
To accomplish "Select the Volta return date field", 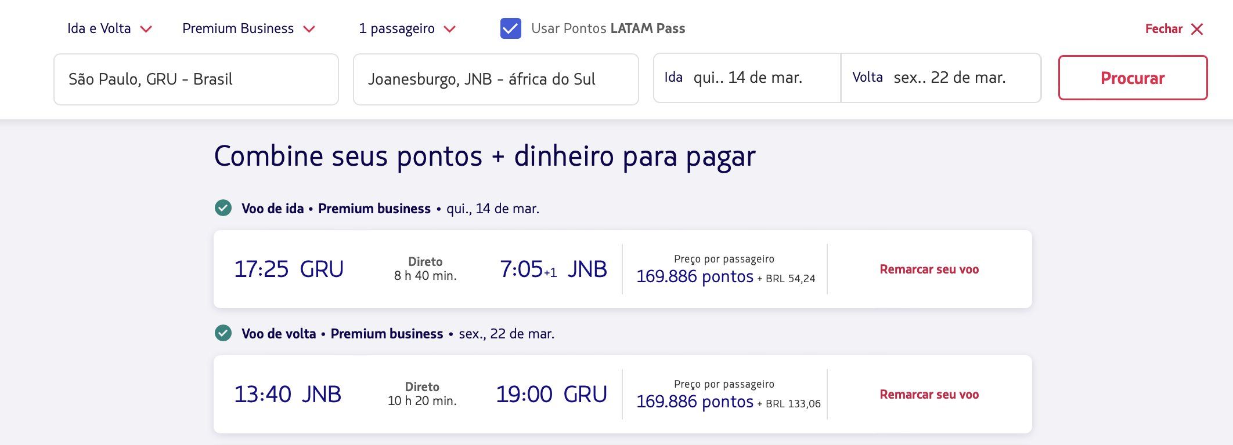I will coord(940,78).
